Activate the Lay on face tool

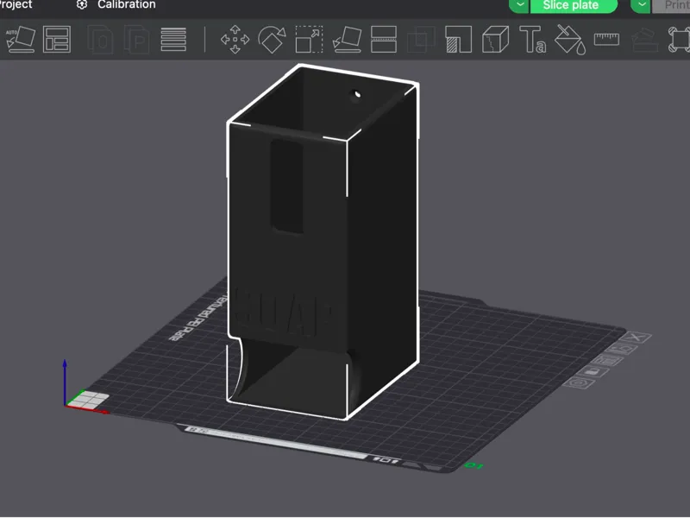click(x=347, y=39)
